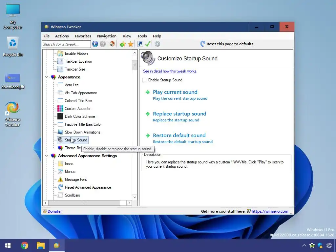This screenshot has width=336, height=252.
Task: Open the Recycle Bin desktop icon
Action: (x=13, y=47)
